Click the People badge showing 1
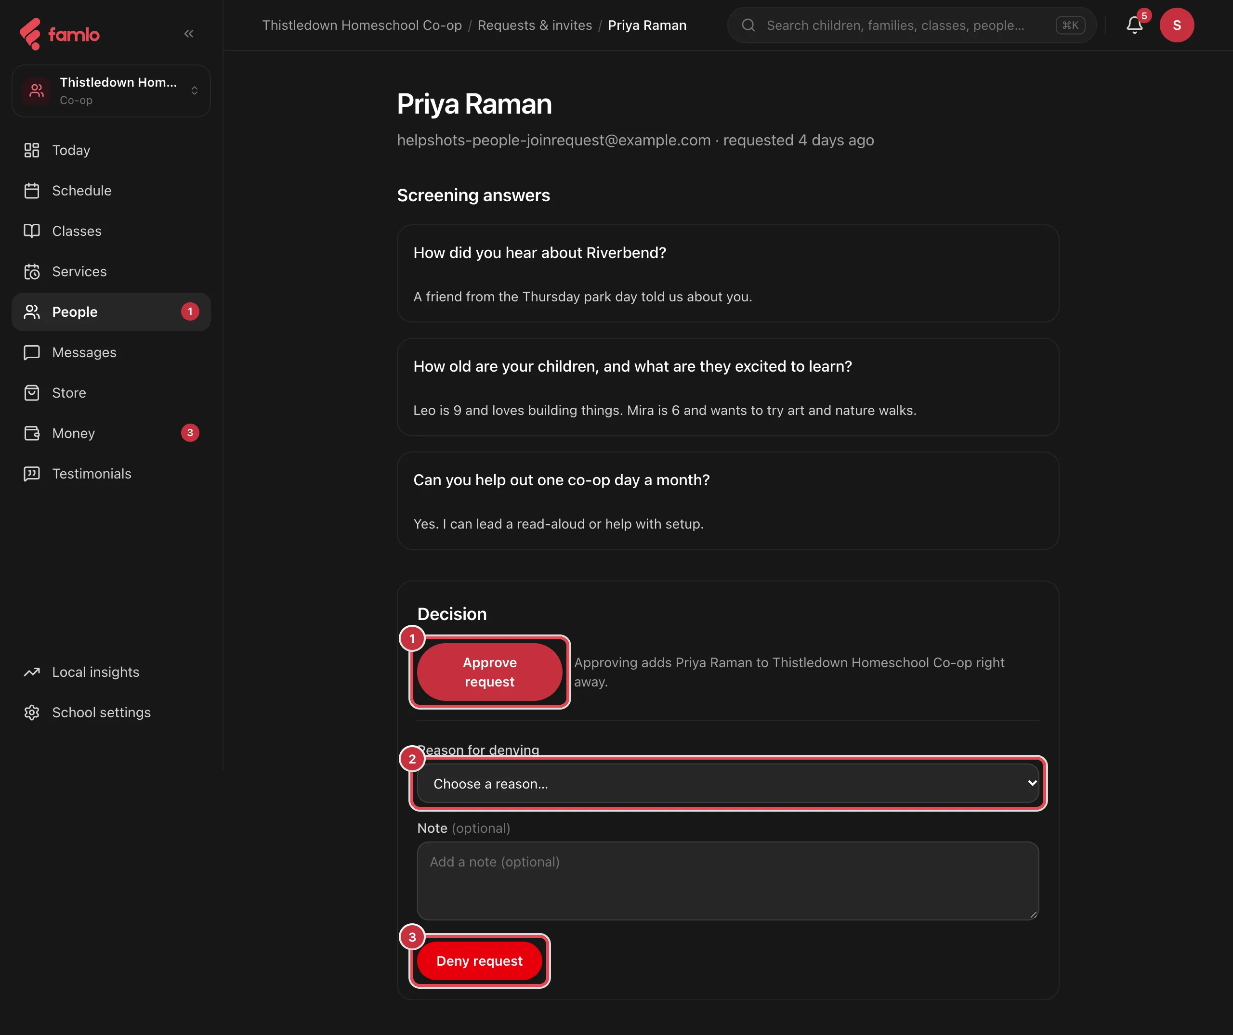The height and width of the screenshot is (1035, 1233). (x=190, y=311)
